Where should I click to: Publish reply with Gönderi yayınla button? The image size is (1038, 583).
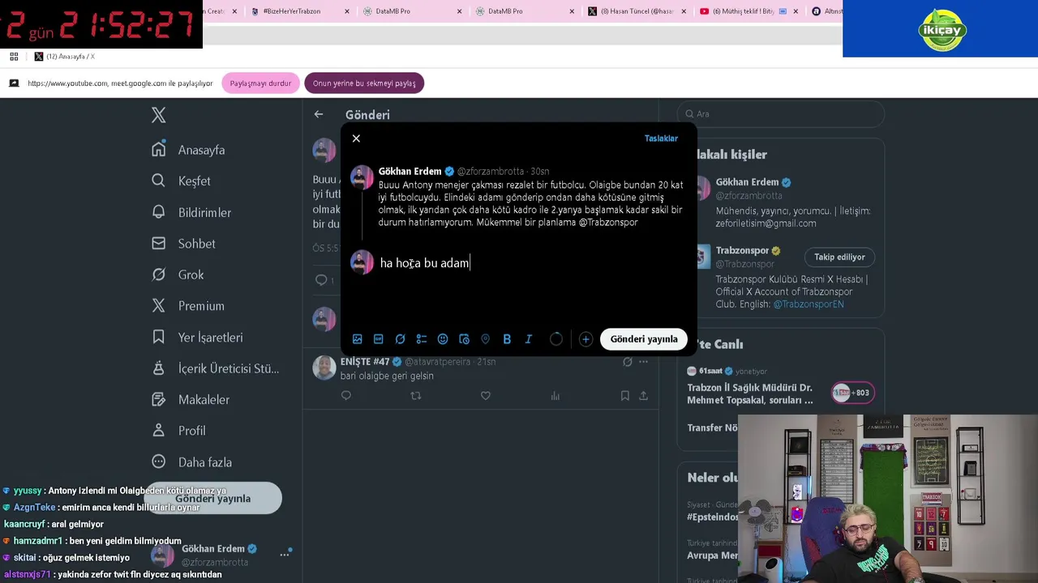coord(644,339)
